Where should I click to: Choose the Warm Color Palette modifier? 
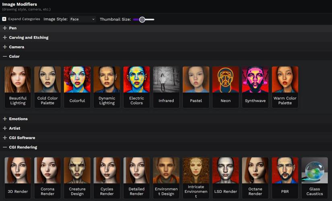click(x=285, y=87)
